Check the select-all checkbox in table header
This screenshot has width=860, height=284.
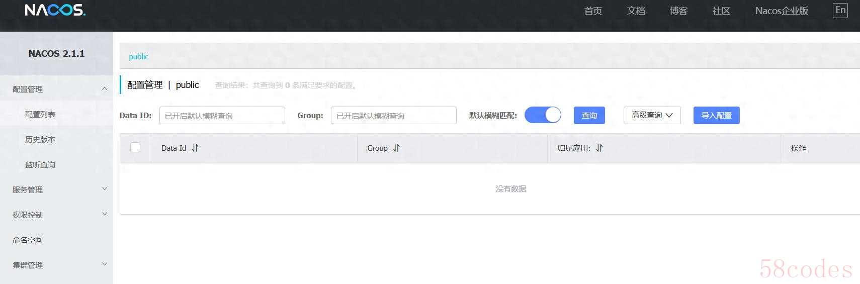click(x=135, y=147)
